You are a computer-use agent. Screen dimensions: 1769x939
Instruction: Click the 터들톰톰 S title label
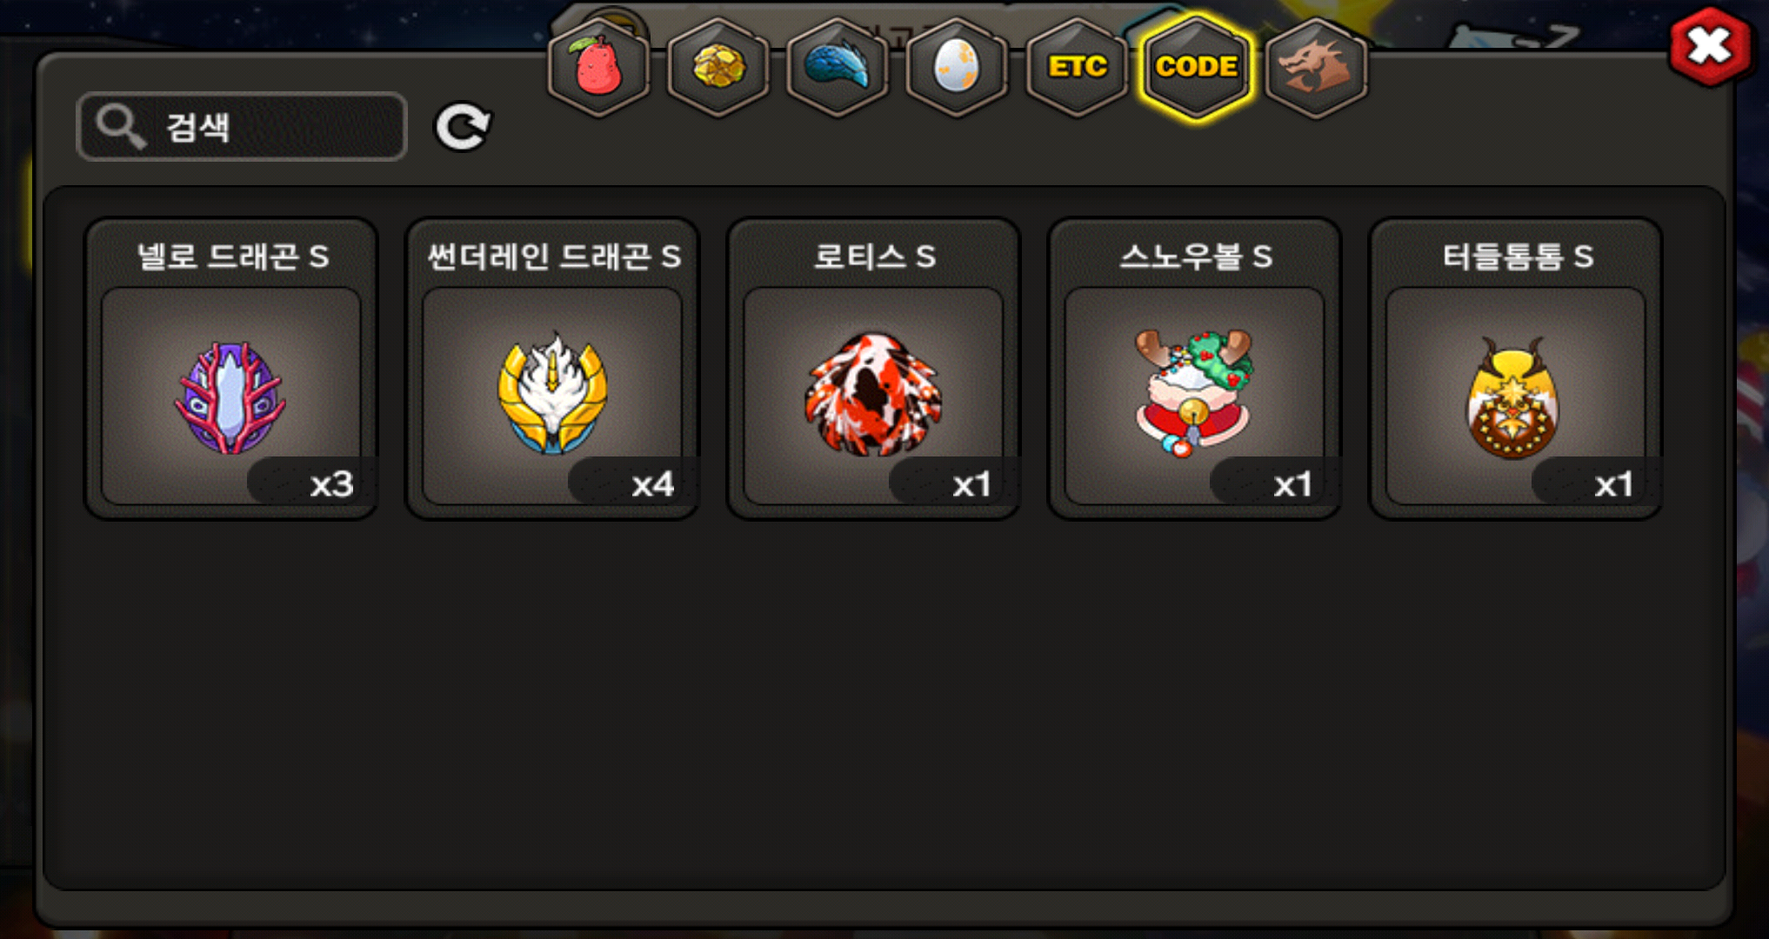tap(1517, 256)
